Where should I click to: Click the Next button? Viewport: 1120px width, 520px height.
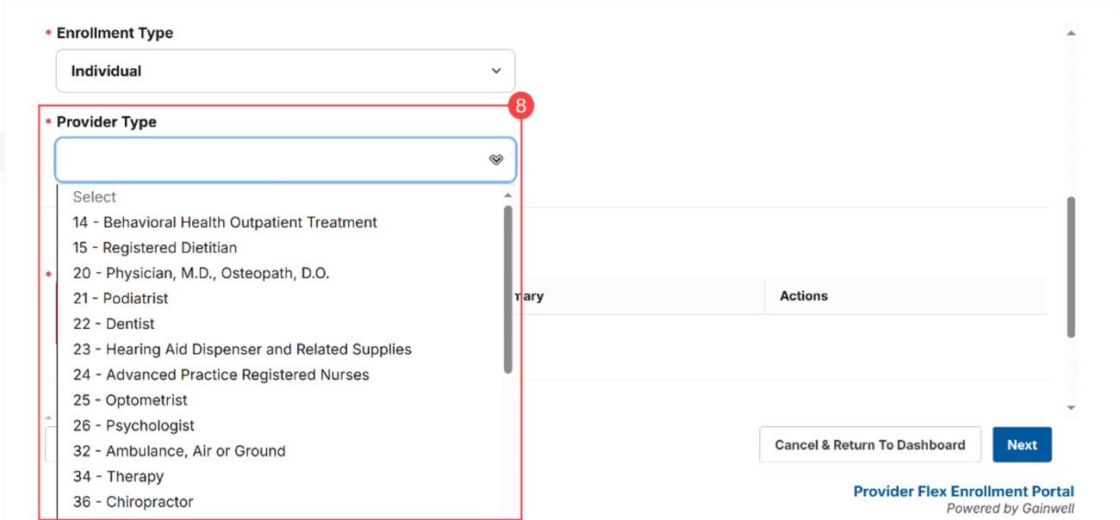(x=1022, y=445)
